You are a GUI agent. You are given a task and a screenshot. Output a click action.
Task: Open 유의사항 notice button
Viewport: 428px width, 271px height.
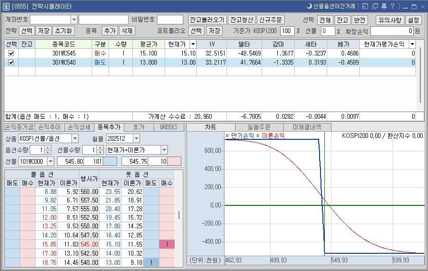coord(390,20)
